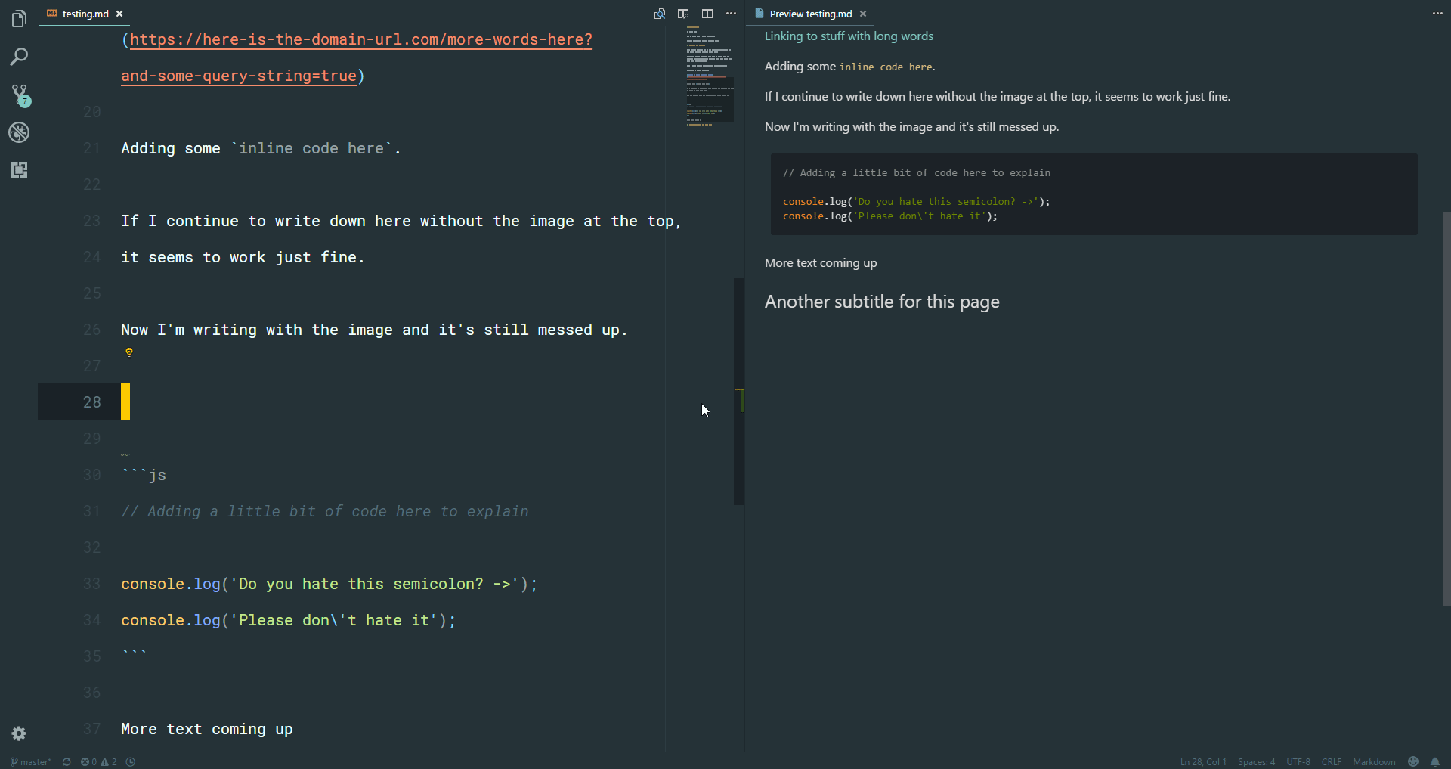Click 'More text coming up' in preview

click(821, 262)
